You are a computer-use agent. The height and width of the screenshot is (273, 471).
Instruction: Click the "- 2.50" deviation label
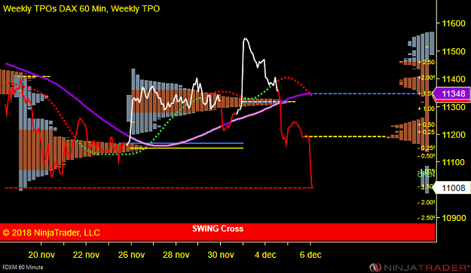point(427,218)
